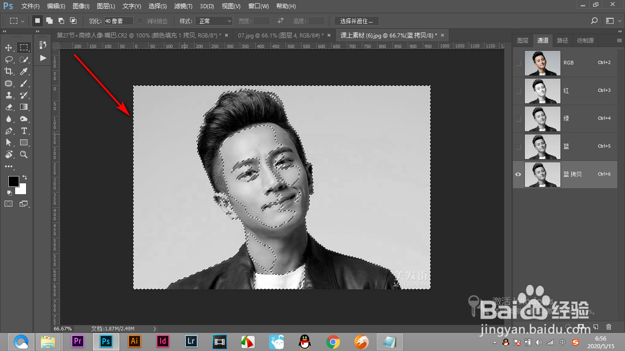Select the History Brush tool

[x=24, y=95]
